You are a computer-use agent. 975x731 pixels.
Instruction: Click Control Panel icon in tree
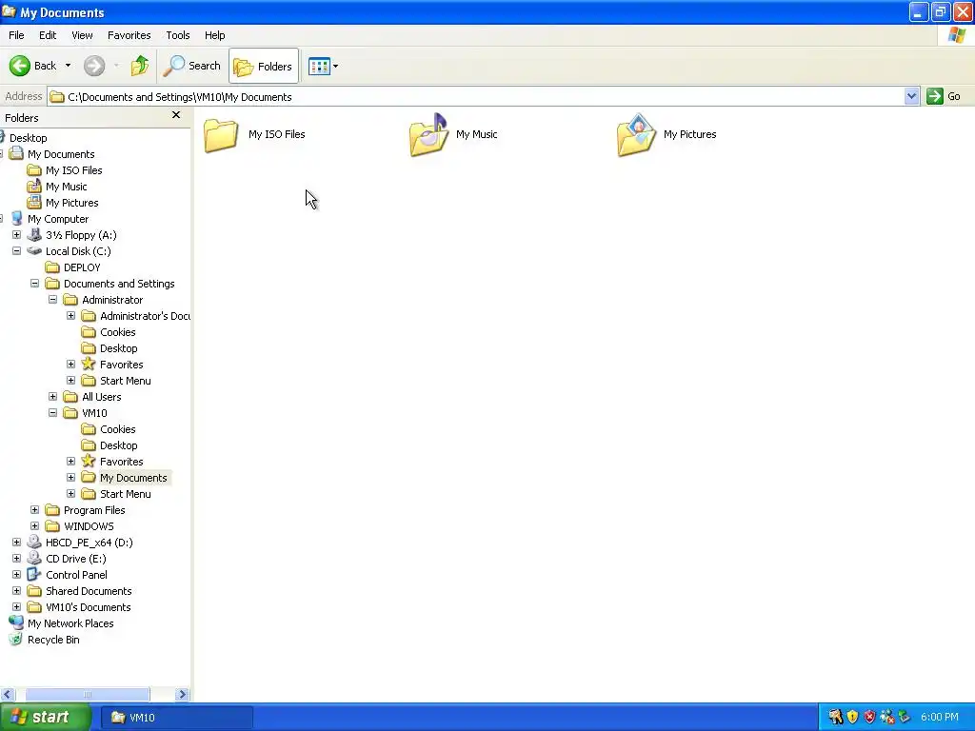click(x=34, y=574)
